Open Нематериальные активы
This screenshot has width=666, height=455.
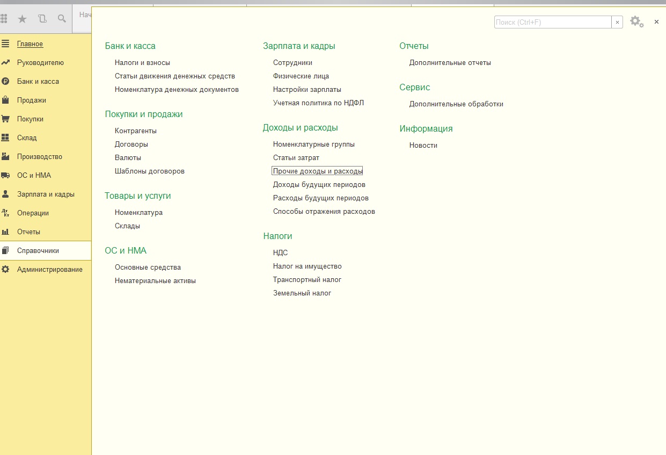tap(155, 281)
